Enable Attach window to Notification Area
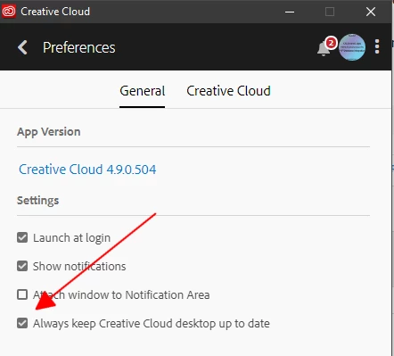The image size is (394, 356). tap(22, 294)
